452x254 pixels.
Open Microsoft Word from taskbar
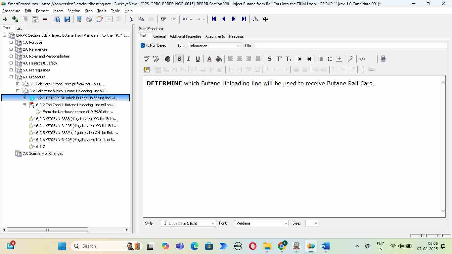tap(326, 246)
